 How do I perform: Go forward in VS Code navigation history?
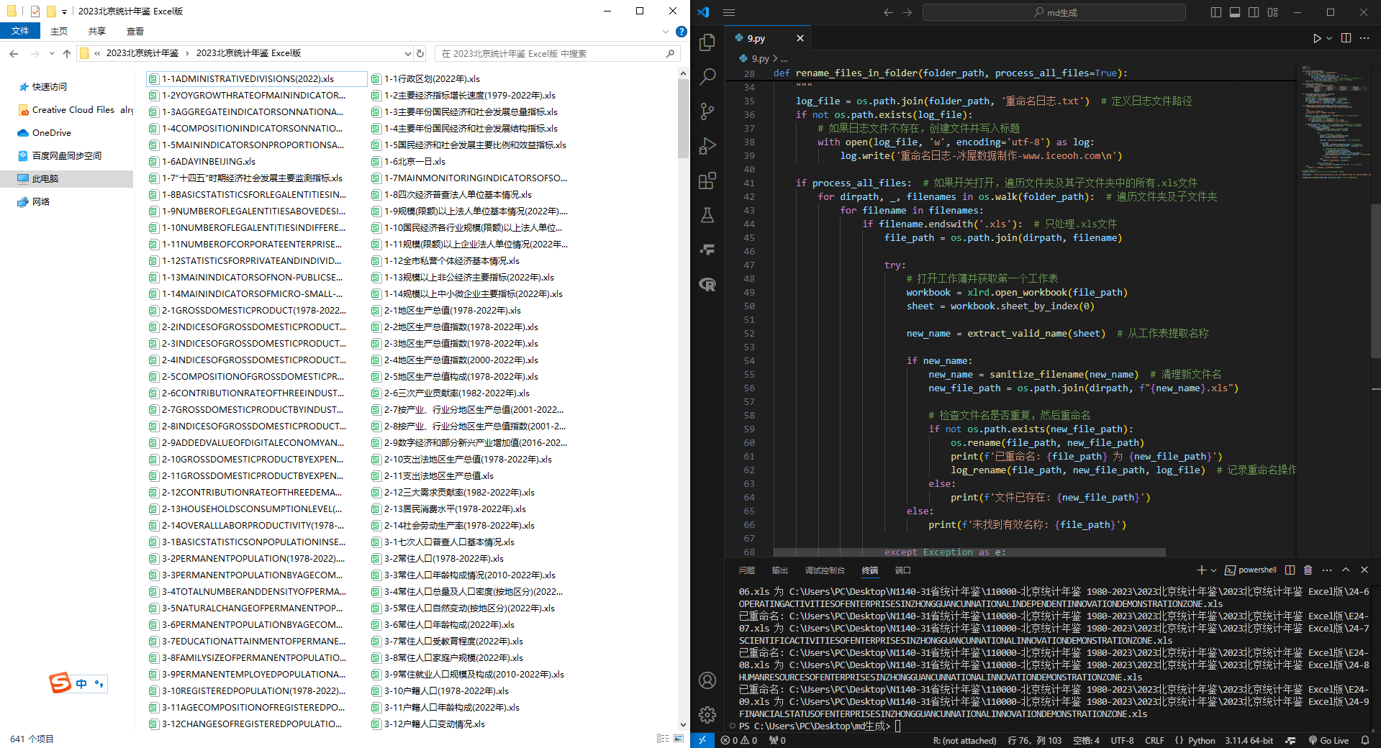click(x=907, y=12)
